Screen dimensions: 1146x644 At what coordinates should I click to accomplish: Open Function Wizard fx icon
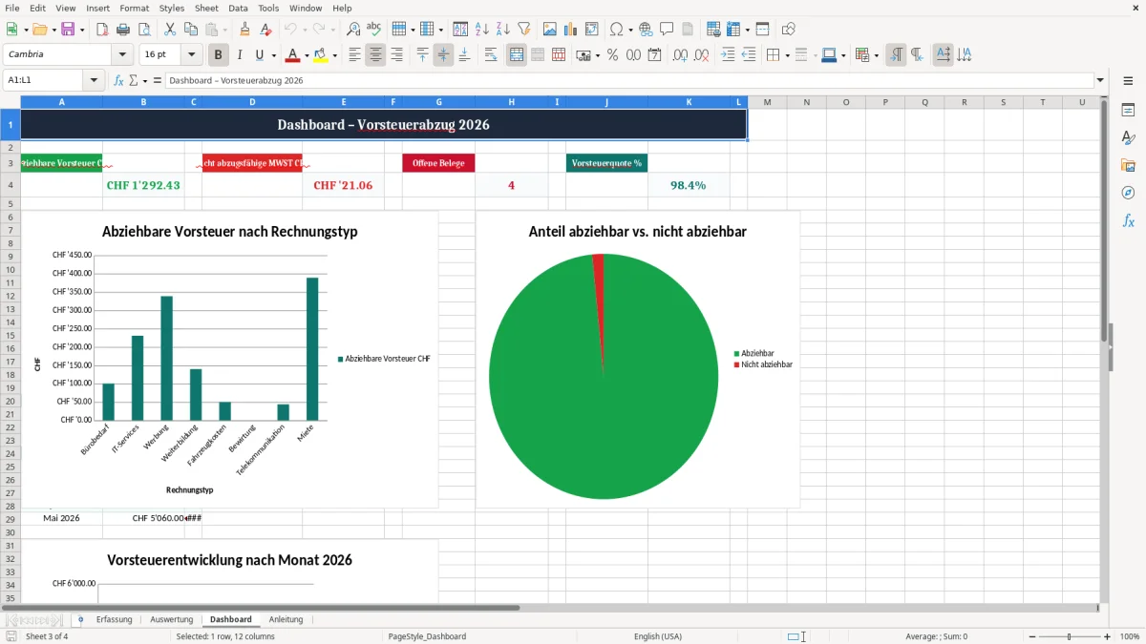pyautogui.click(x=118, y=80)
